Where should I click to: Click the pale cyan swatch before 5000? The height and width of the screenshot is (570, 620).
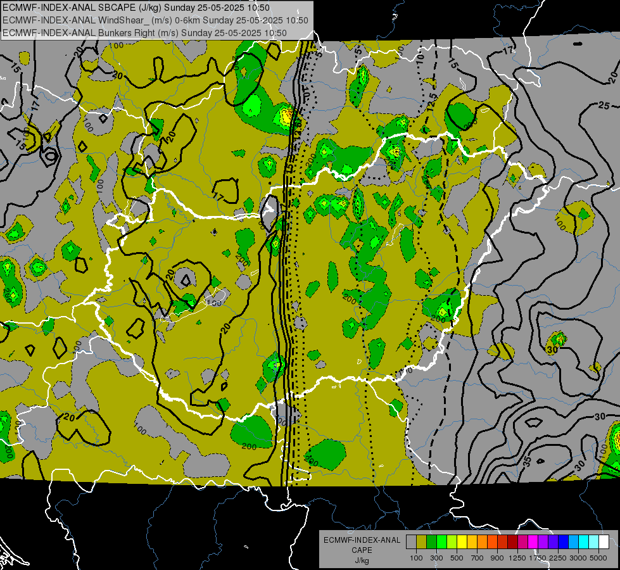593,542
